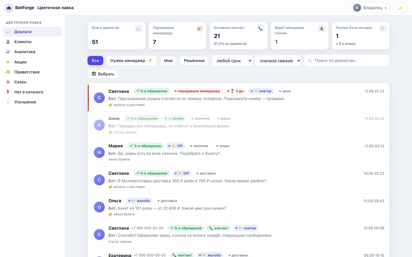Image resolution: width=412 pixels, height=257 pixels.
Task: Click 2-е обращение tag
Action: (142, 118)
